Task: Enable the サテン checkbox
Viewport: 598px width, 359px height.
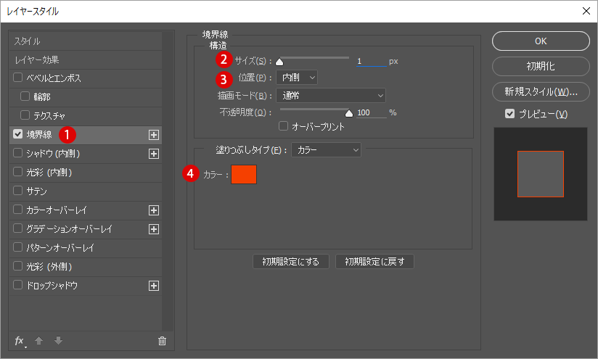Action: click(17, 190)
